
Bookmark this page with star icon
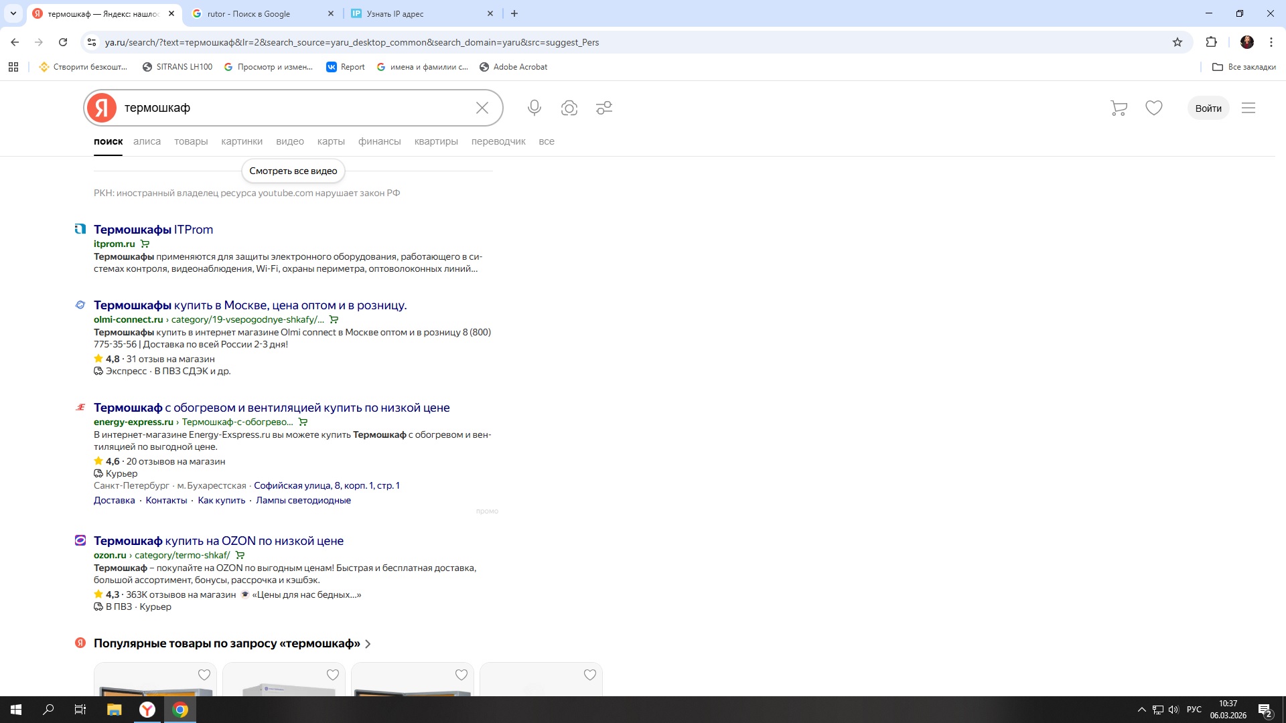click(x=1177, y=42)
